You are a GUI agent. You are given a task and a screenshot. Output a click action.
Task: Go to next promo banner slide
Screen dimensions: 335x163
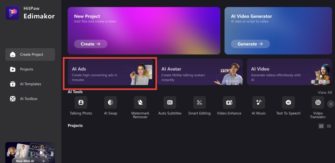(x=52, y=154)
